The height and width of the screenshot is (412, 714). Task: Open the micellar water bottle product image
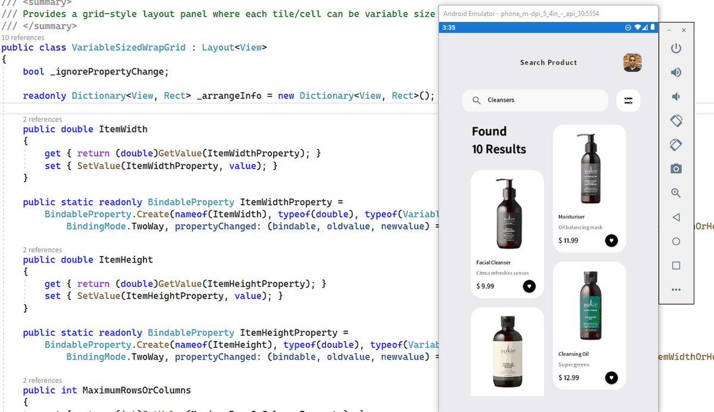pos(507,351)
